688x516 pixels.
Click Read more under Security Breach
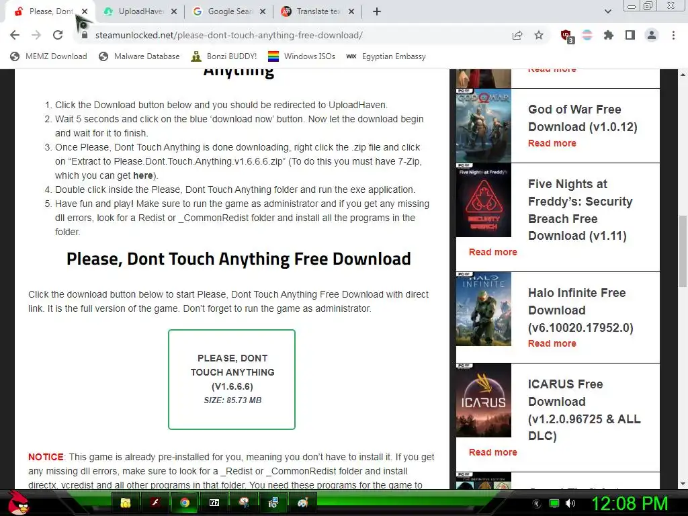[492, 252]
